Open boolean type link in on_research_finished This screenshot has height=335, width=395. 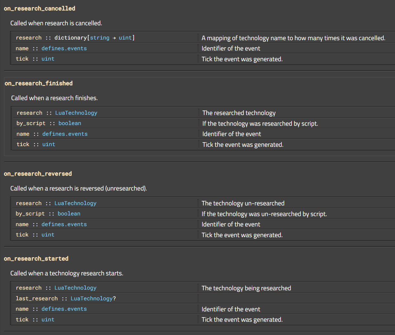(x=70, y=123)
